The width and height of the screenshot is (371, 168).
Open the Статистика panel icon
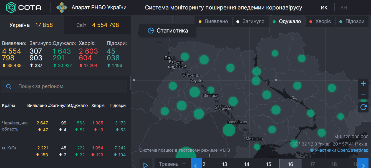151,31
